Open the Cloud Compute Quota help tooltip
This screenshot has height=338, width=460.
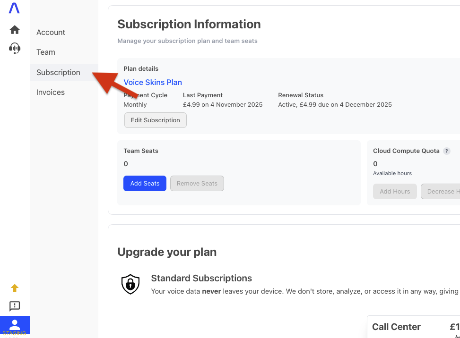(446, 151)
